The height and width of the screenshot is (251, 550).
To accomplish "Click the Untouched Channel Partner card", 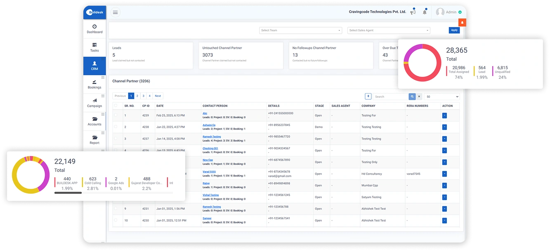I will coord(241,55).
